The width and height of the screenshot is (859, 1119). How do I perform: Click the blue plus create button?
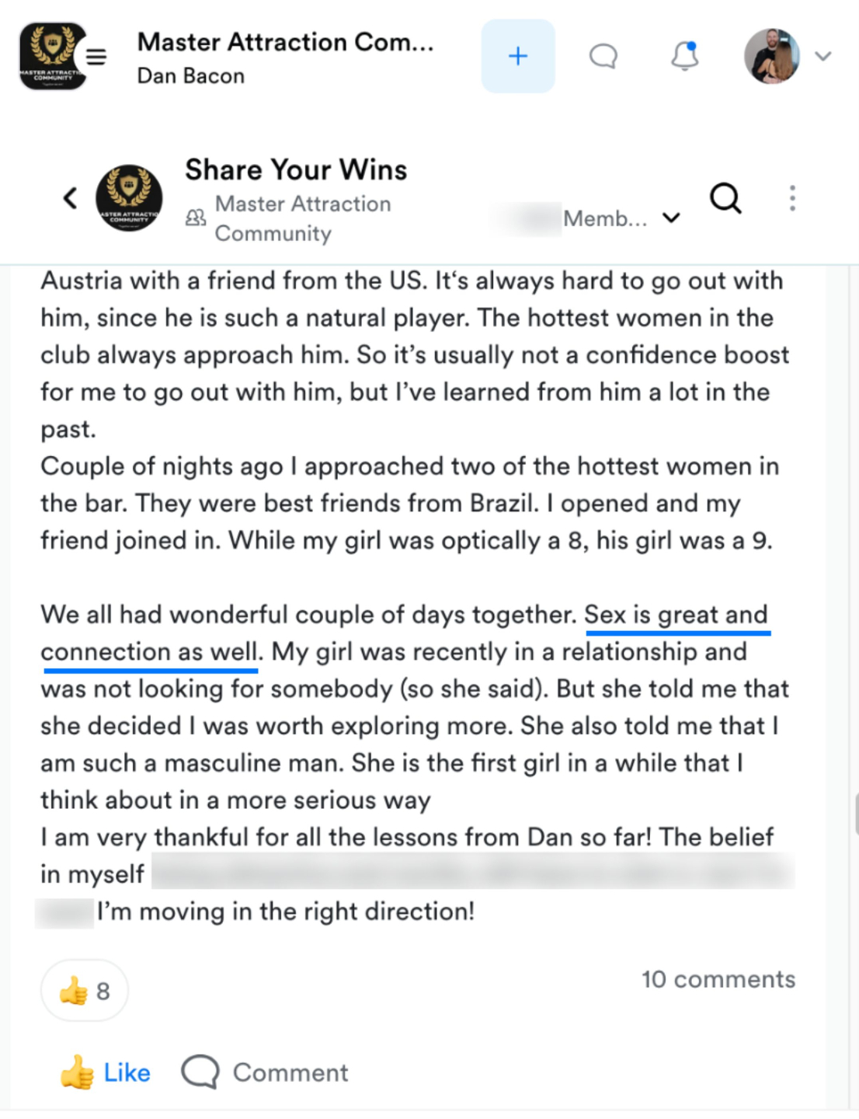click(518, 56)
